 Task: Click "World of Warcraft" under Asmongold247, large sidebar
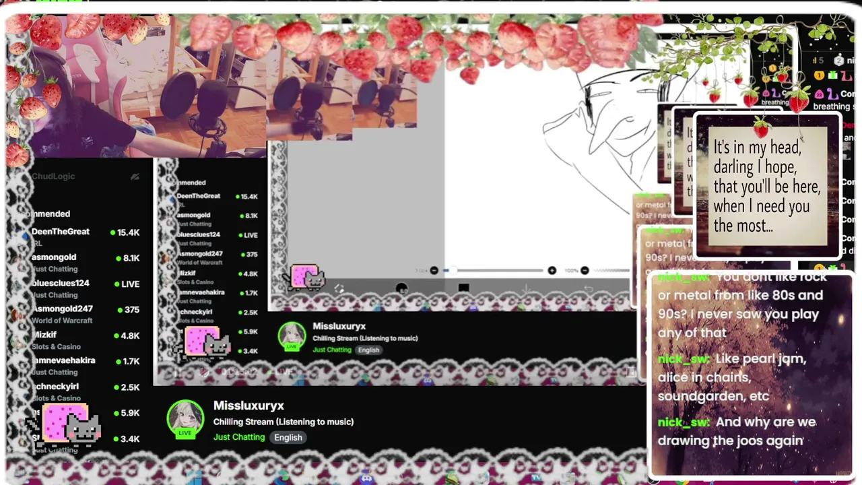(x=62, y=321)
